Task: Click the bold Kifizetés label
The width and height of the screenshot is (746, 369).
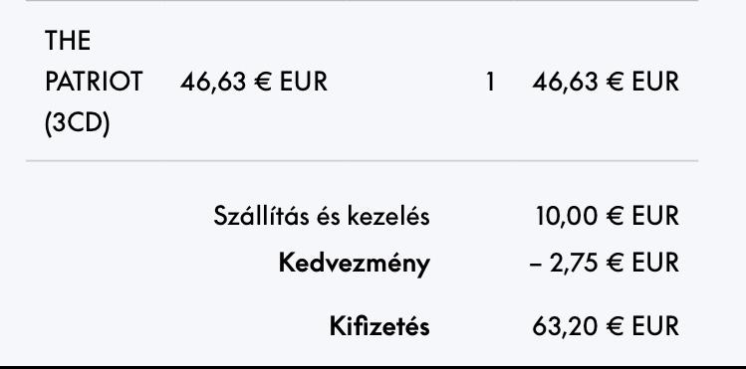Action: [379, 326]
